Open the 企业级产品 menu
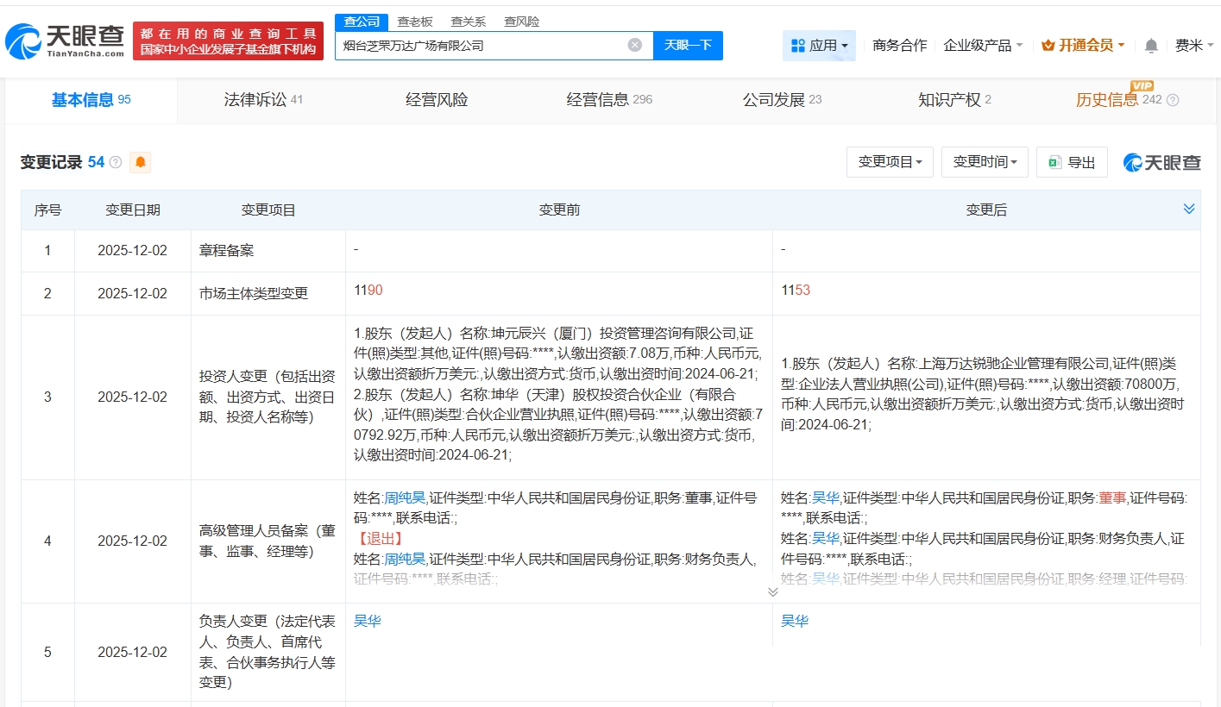This screenshot has width=1221, height=707. coord(983,46)
